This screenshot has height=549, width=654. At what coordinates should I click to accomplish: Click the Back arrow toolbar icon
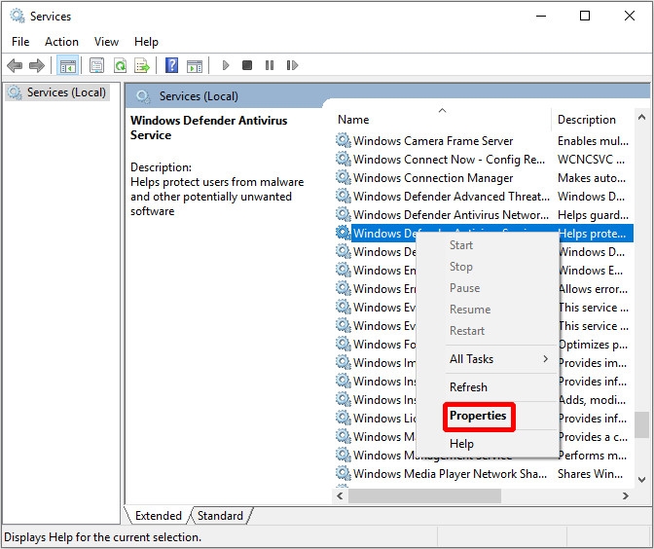pyautogui.click(x=15, y=65)
